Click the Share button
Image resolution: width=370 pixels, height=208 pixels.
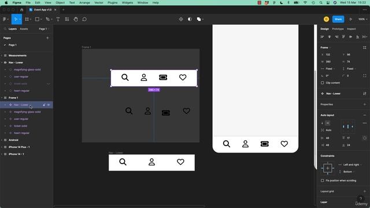click(338, 19)
